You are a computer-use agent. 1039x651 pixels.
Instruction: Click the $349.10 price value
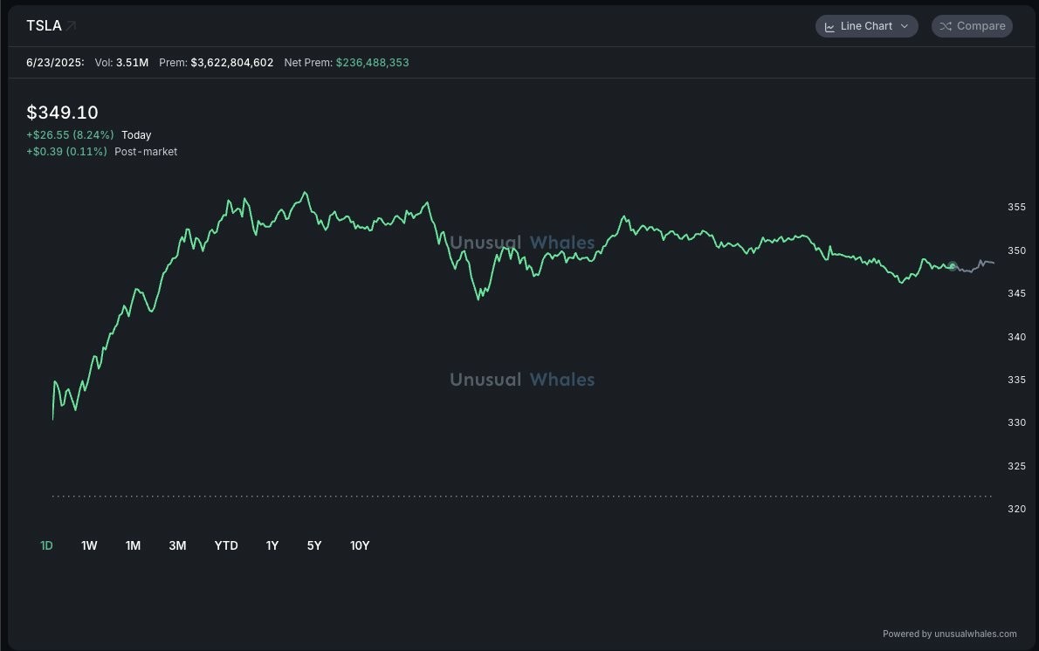click(x=62, y=113)
